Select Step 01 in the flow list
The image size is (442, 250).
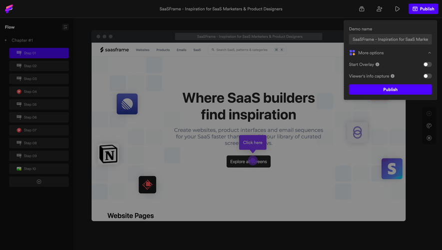(39, 53)
